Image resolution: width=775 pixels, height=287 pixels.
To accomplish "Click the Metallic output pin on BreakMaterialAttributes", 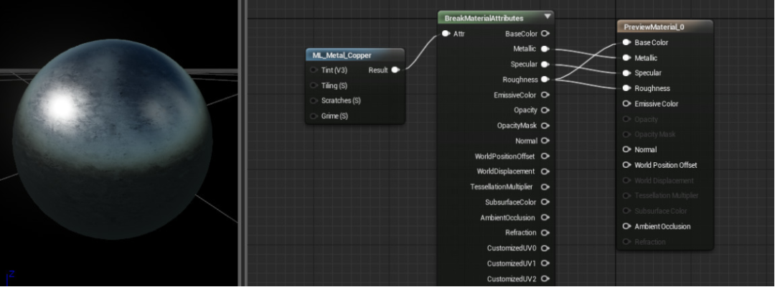I will [x=545, y=49].
